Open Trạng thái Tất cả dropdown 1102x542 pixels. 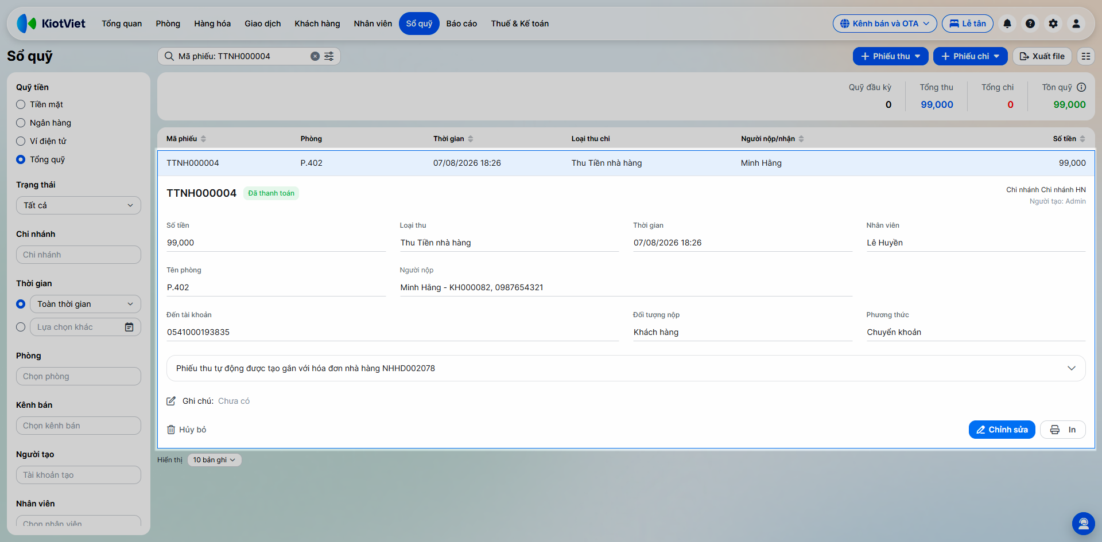[79, 205]
